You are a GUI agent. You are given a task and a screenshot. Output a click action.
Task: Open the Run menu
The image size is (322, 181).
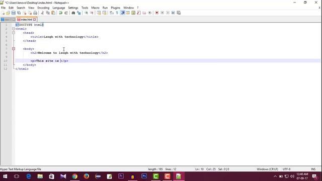105,8
